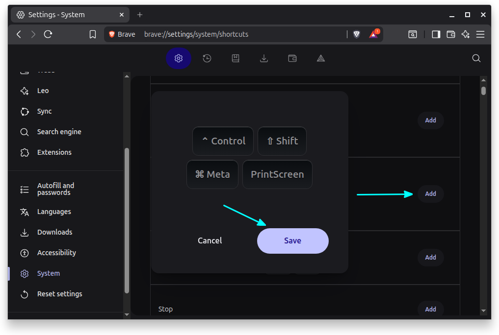Click the Brave Shields lion icon

357,34
